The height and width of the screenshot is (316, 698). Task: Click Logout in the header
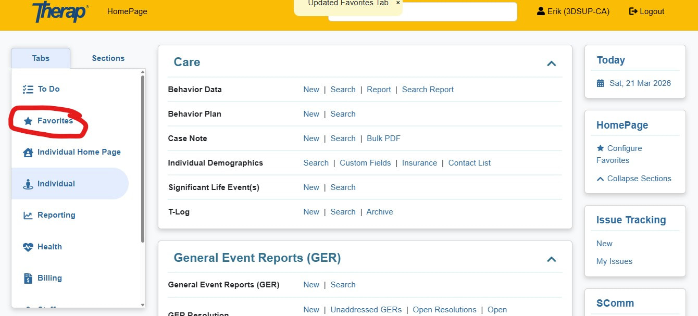[x=646, y=11]
